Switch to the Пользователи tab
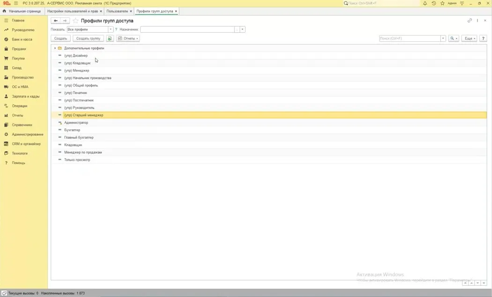 117,11
